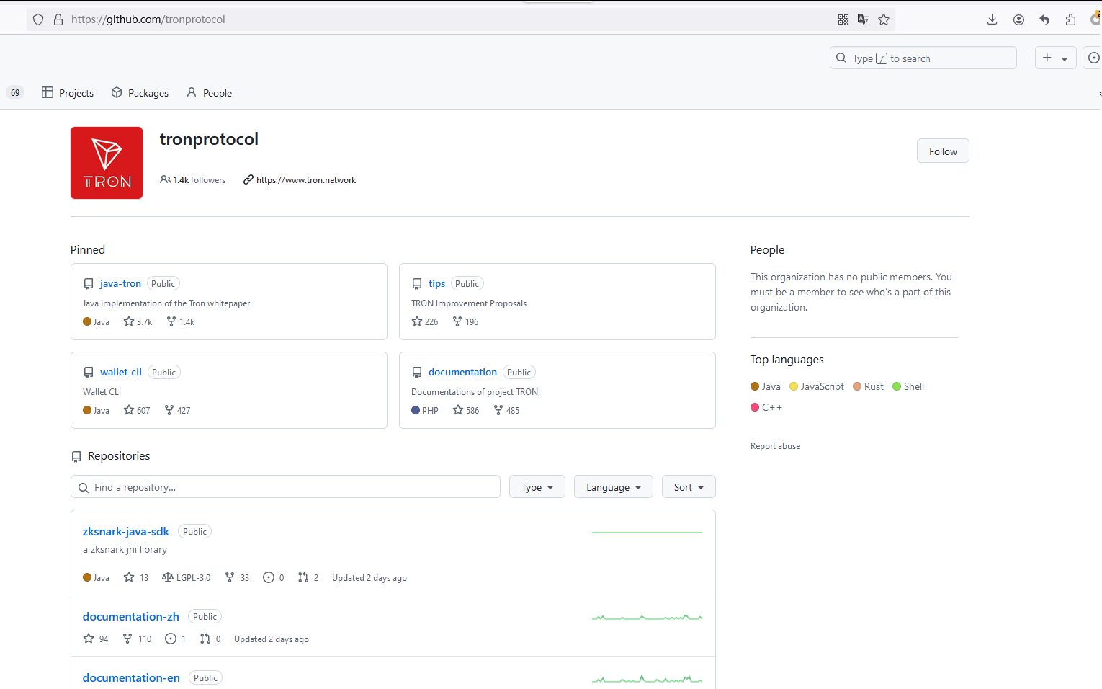Expand the Type filter dropdown
The image size is (1102, 689).
coord(537,487)
